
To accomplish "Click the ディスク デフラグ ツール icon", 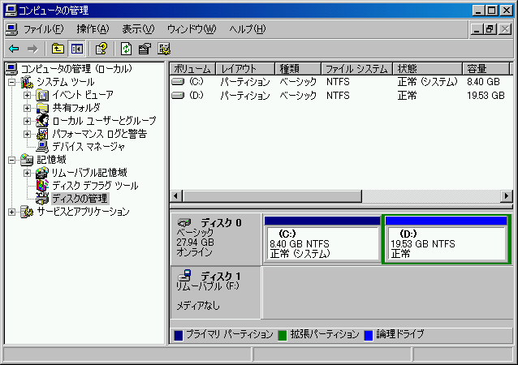I will (x=42, y=186).
